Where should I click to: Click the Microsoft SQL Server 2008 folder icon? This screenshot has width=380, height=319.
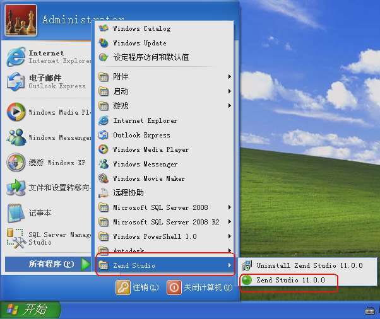coord(104,207)
